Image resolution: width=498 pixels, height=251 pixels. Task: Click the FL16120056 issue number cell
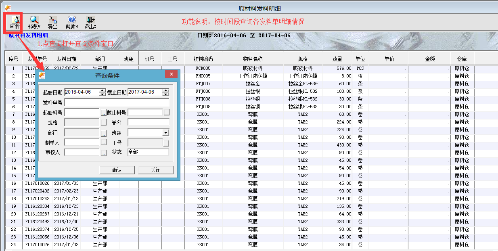38,237
